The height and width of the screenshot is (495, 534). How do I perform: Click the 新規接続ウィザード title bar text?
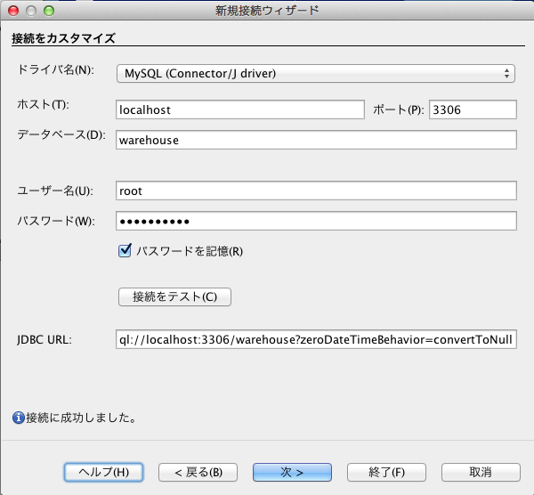(266, 11)
